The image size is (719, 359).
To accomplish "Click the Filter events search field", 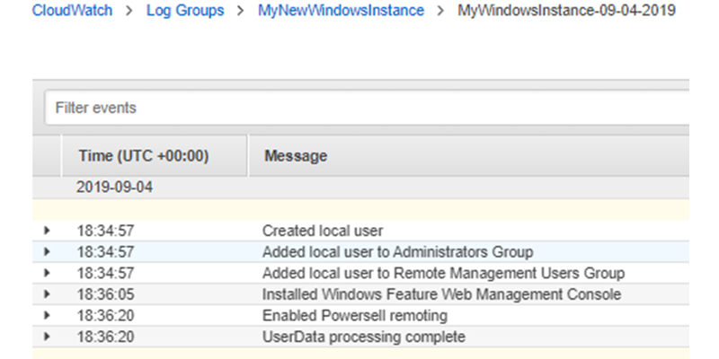I will coord(367,108).
